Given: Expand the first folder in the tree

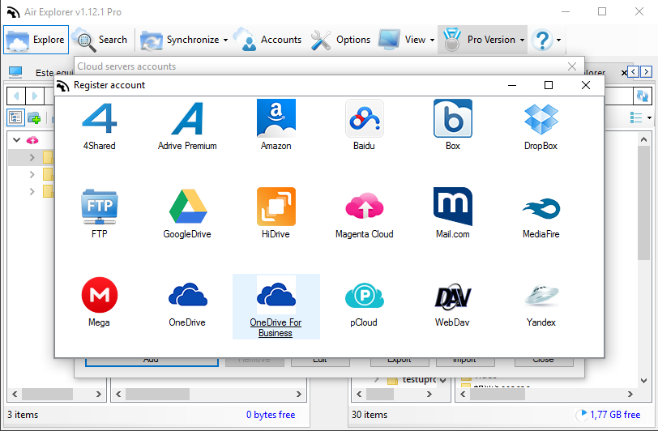Looking at the screenshot, I should [32, 157].
